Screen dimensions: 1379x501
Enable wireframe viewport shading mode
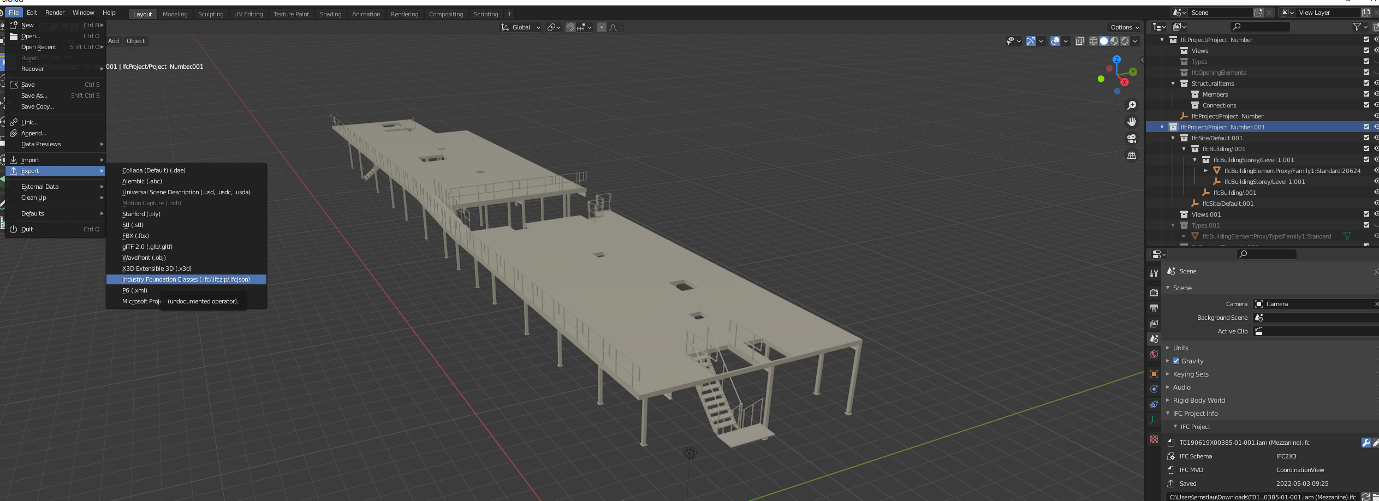pyautogui.click(x=1092, y=41)
